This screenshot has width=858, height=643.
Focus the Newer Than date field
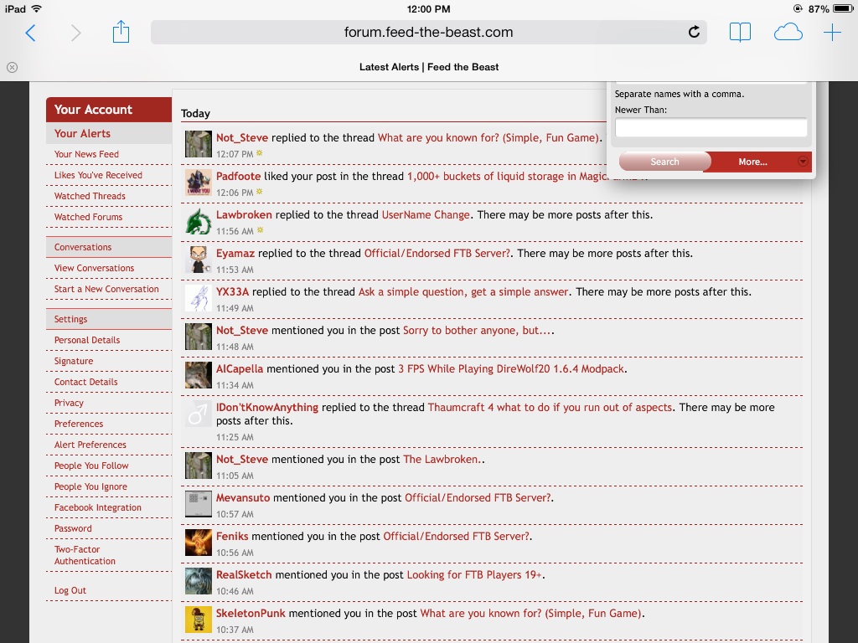tap(711, 128)
